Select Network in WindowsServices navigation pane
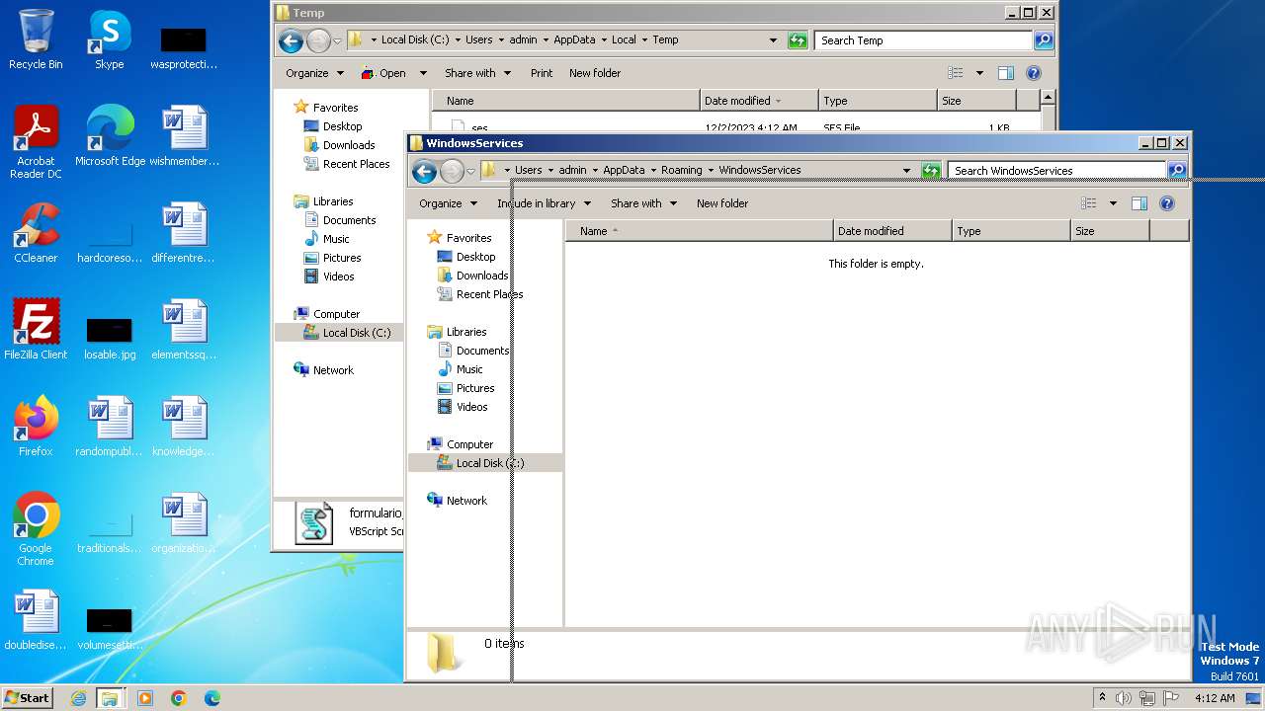1265x711 pixels. click(x=466, y=501)
